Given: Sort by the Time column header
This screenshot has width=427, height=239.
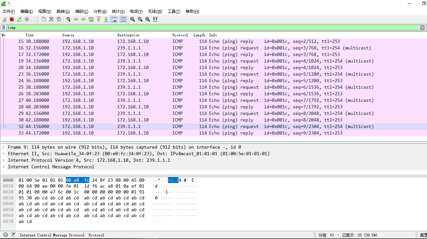Looking at the screenshot, I should point(43,35).
